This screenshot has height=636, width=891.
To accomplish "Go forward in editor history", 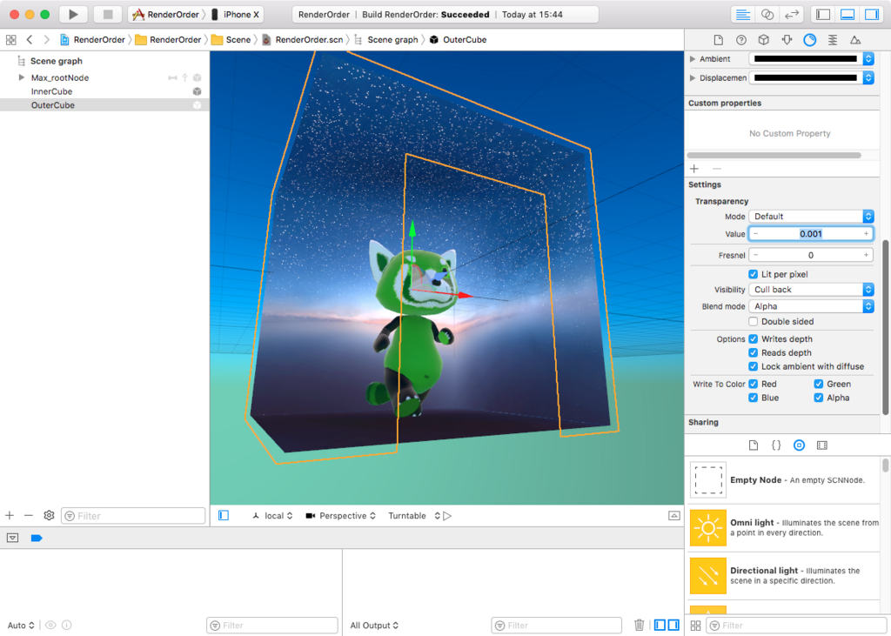I will pyautogui.click(x=47, y=40).
